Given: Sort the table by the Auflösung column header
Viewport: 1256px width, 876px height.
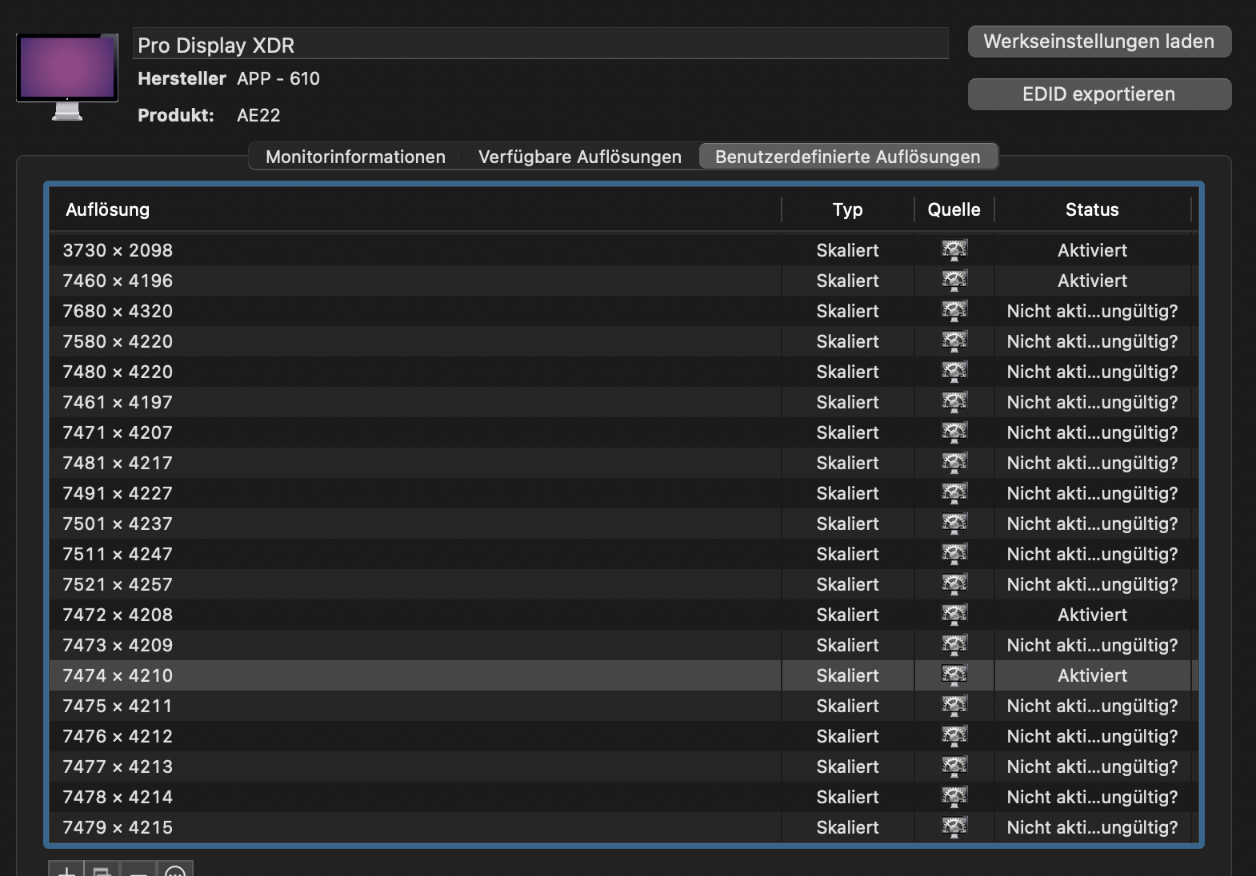Looking at the screenshot, I should pos(415,209).
